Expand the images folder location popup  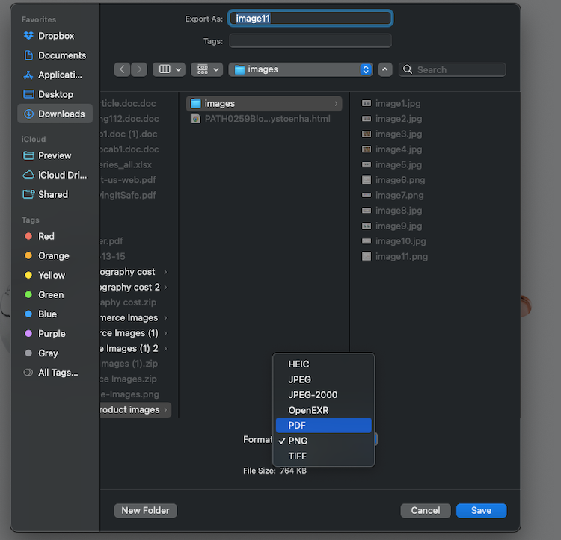301,69
